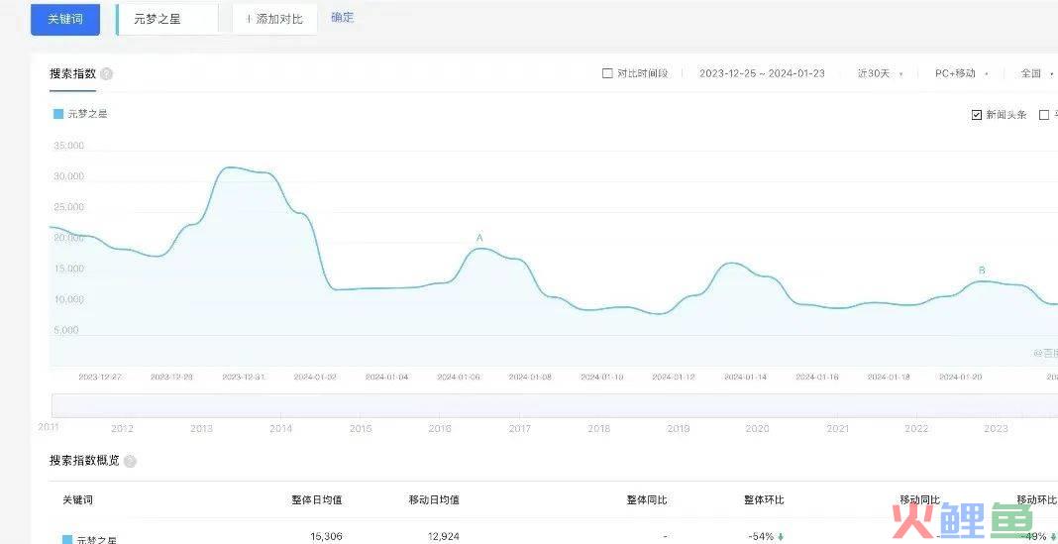The image size is (1058, 544).
Task: Click the 2024-01-16 x-axis date
Action: [817, 378]
